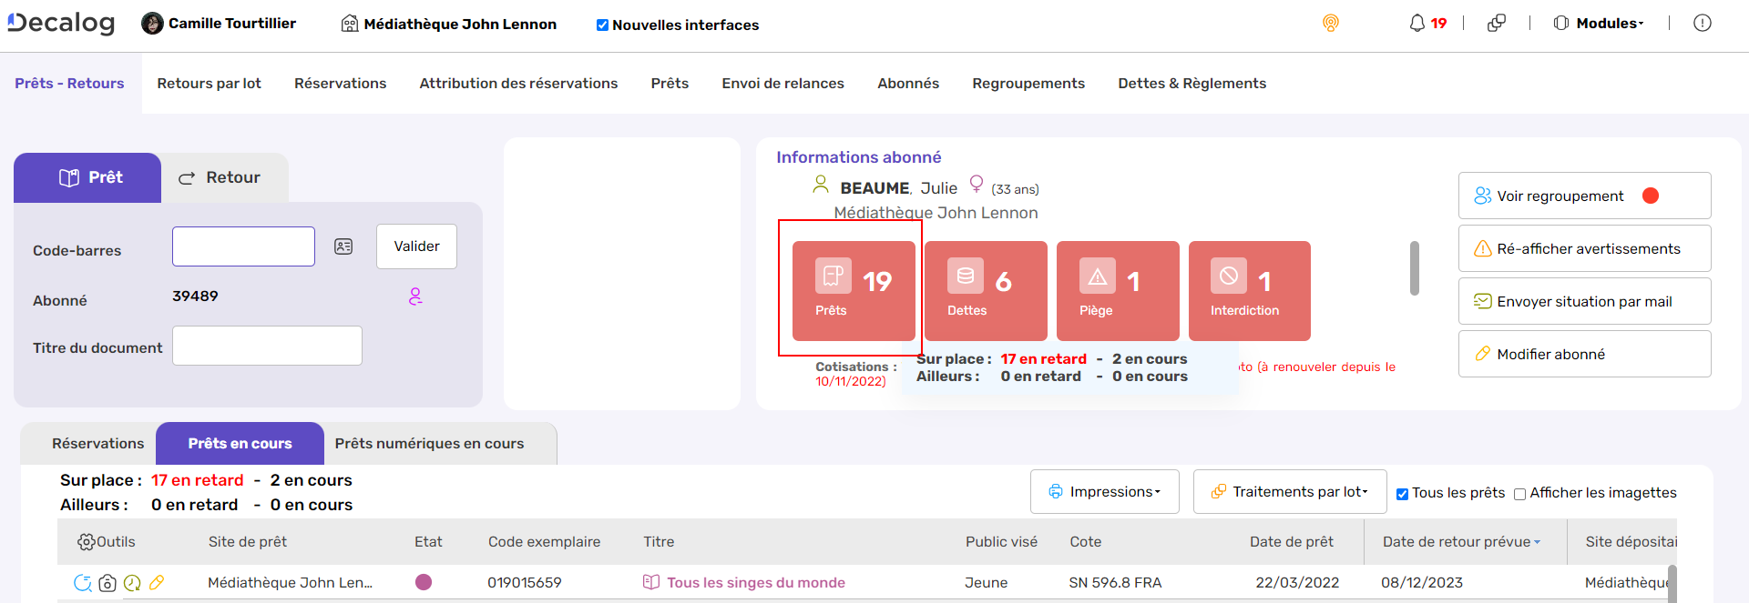Click the pink subscriber person icon
This screenshot has height=603, width=1749.
[x=415, y=296]
